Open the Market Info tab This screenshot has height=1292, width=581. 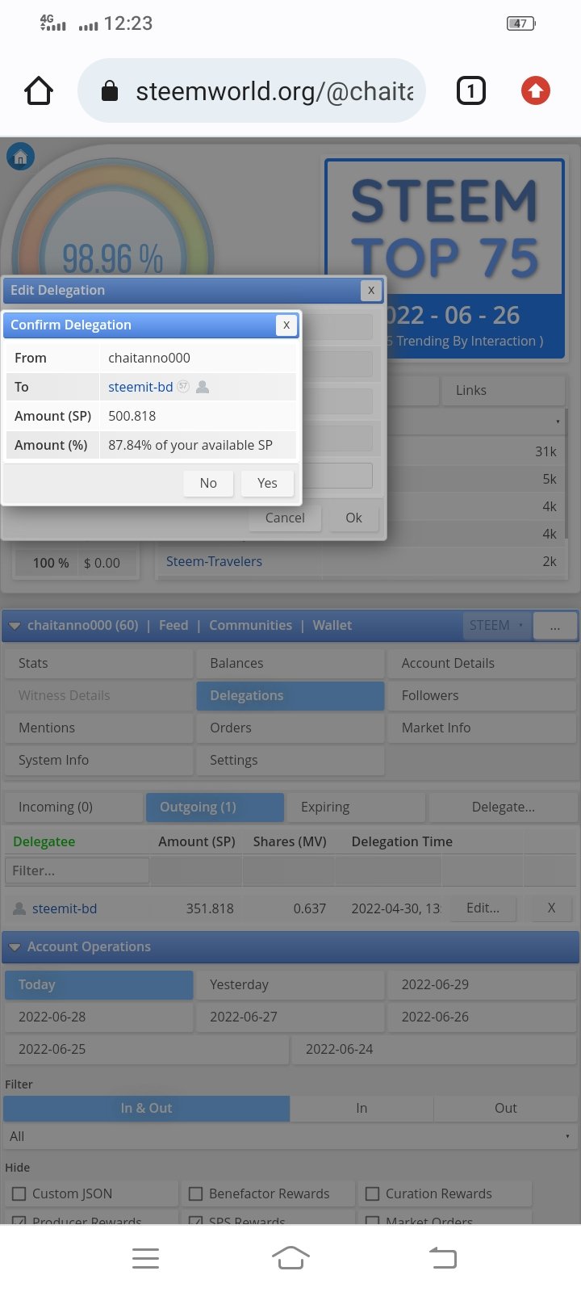482,728
